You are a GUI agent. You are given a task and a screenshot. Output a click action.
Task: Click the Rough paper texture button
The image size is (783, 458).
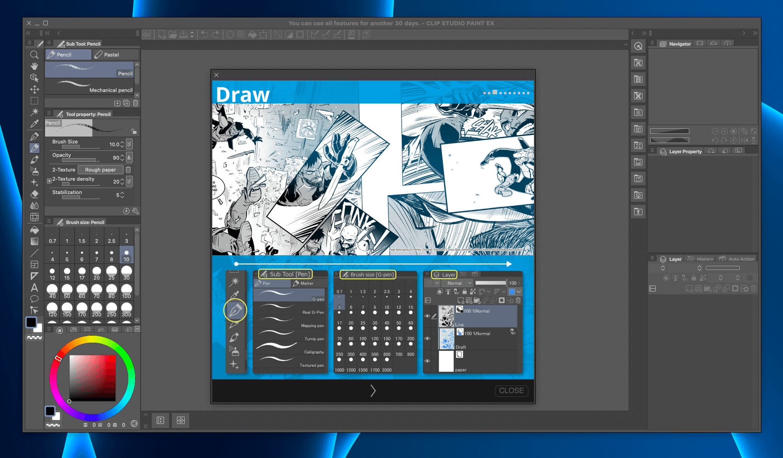click(x=100, y=170)
